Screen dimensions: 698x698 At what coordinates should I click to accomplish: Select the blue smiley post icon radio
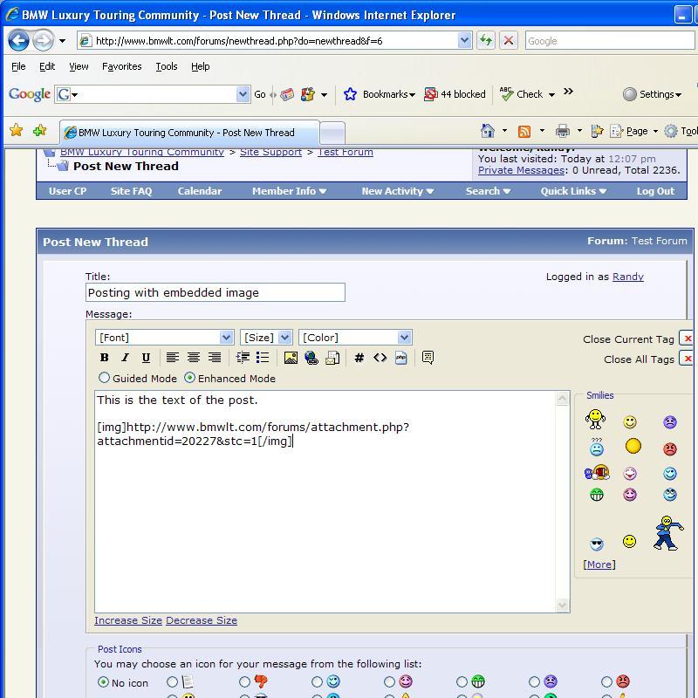click(x=317, y=682)
